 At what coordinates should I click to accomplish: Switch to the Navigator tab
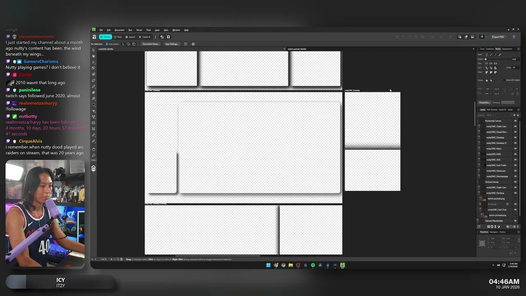coord(494,232)
